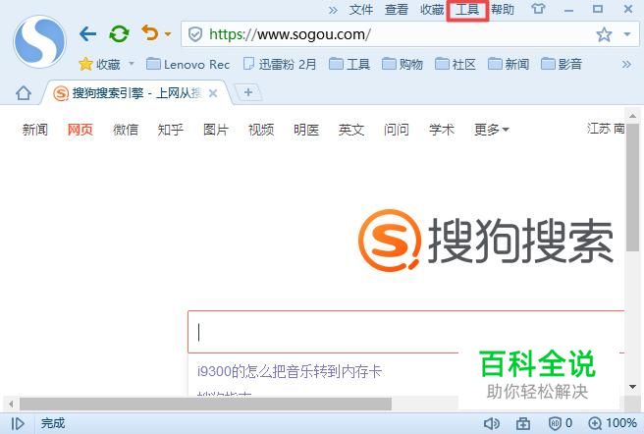Click the skin shirt icon
Viewport: 644px width, 434px height.
point(538,9)
